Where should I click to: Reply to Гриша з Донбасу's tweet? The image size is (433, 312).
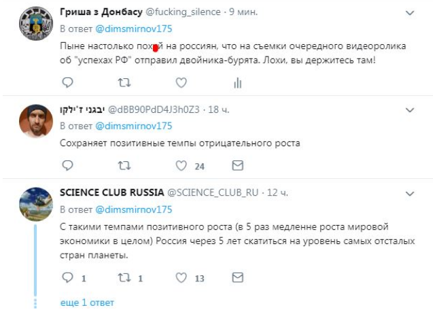click(x=67, y=83)
